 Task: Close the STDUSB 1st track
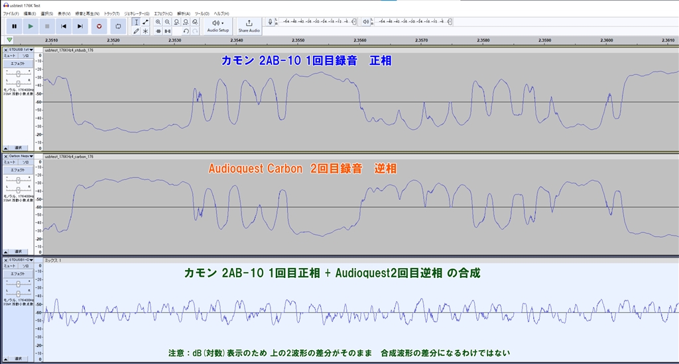(5, 50)
